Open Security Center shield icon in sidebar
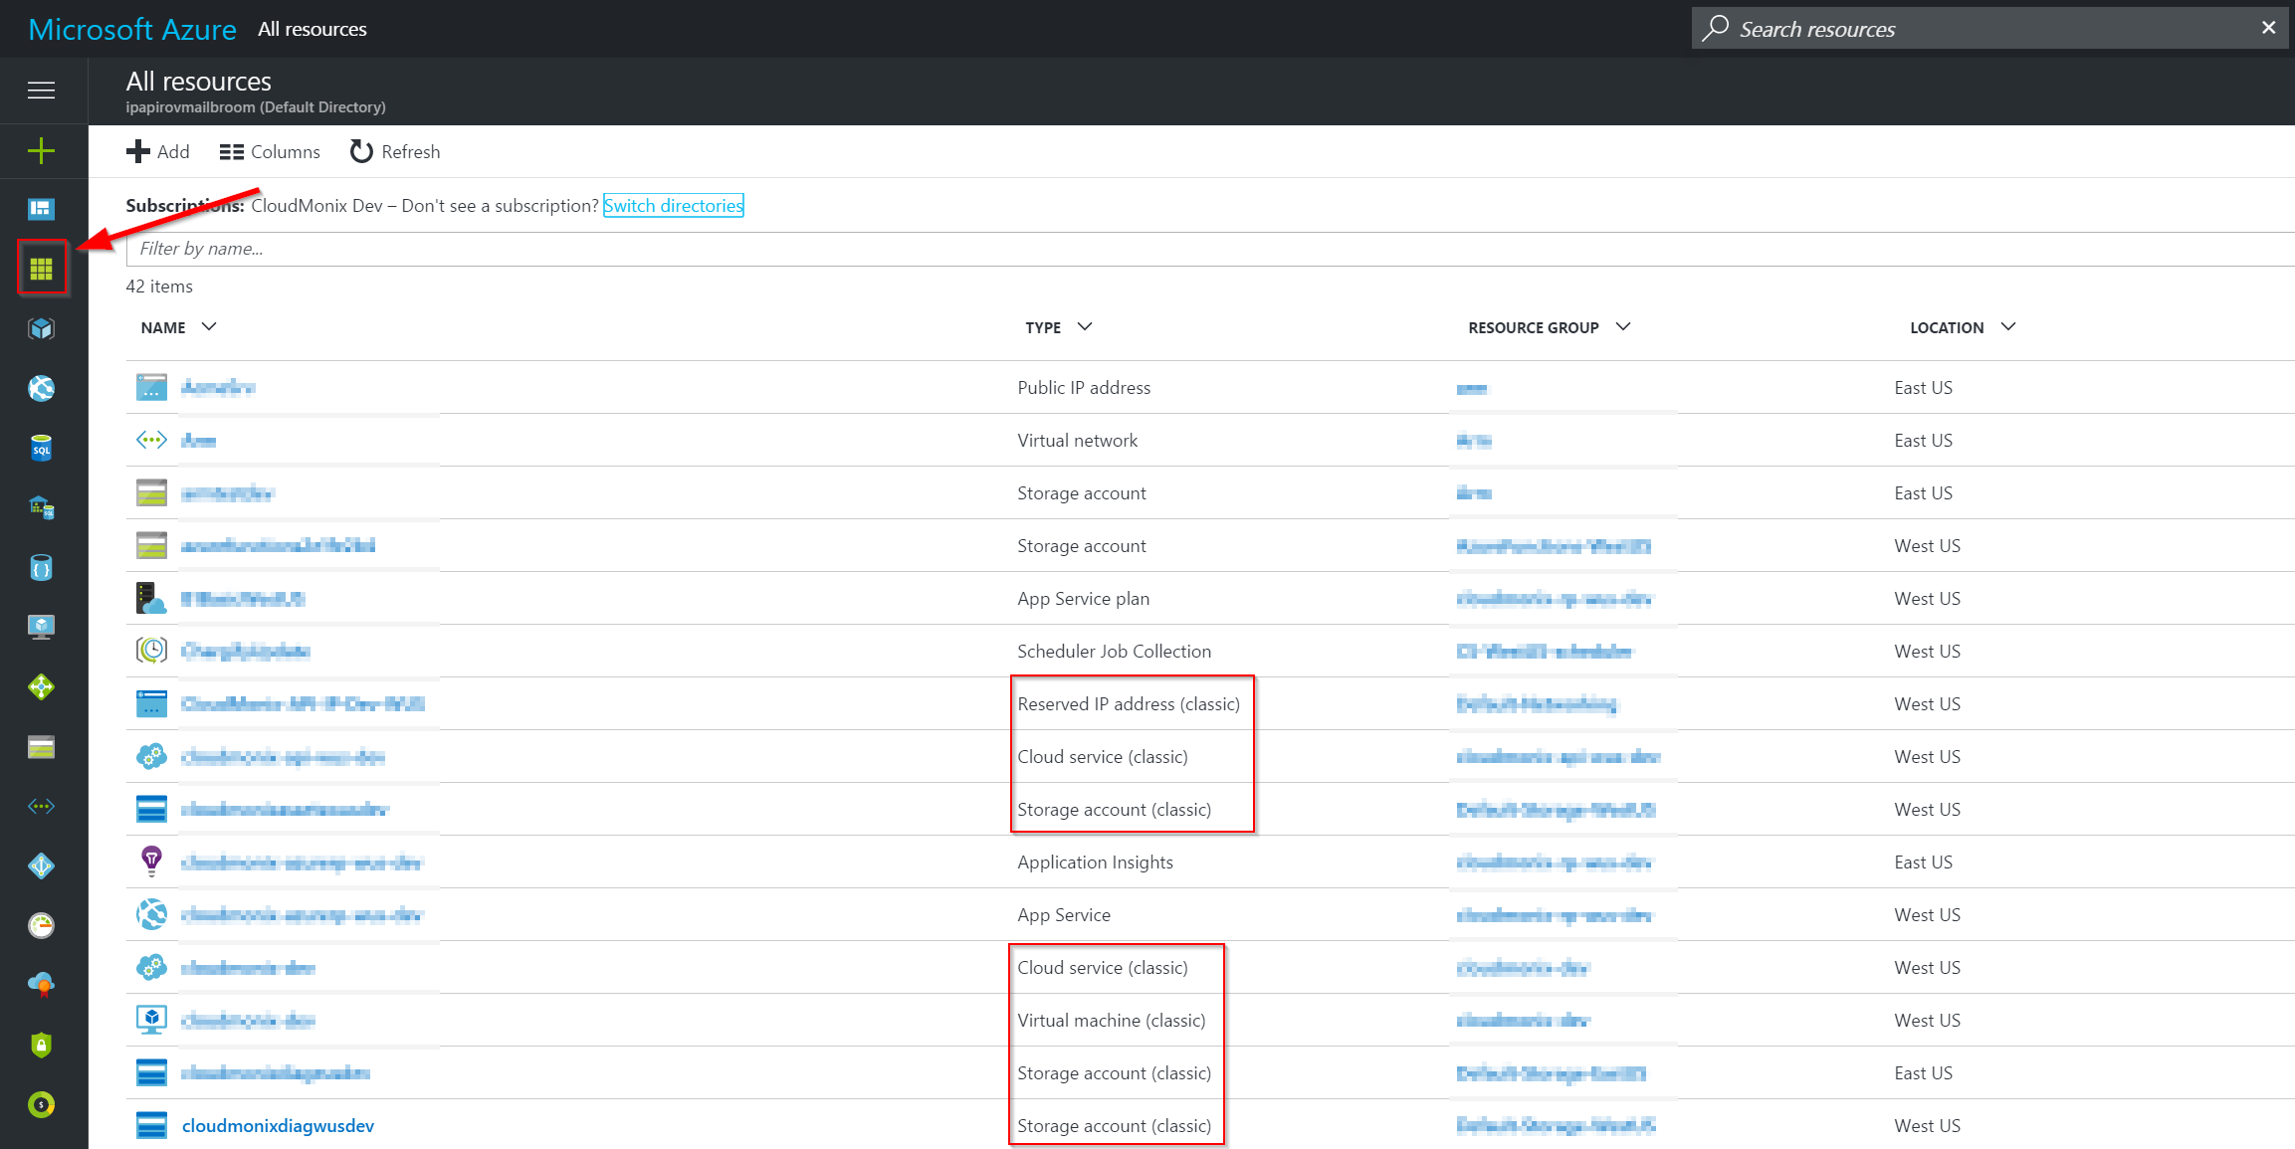 [x=41, y=1045]
